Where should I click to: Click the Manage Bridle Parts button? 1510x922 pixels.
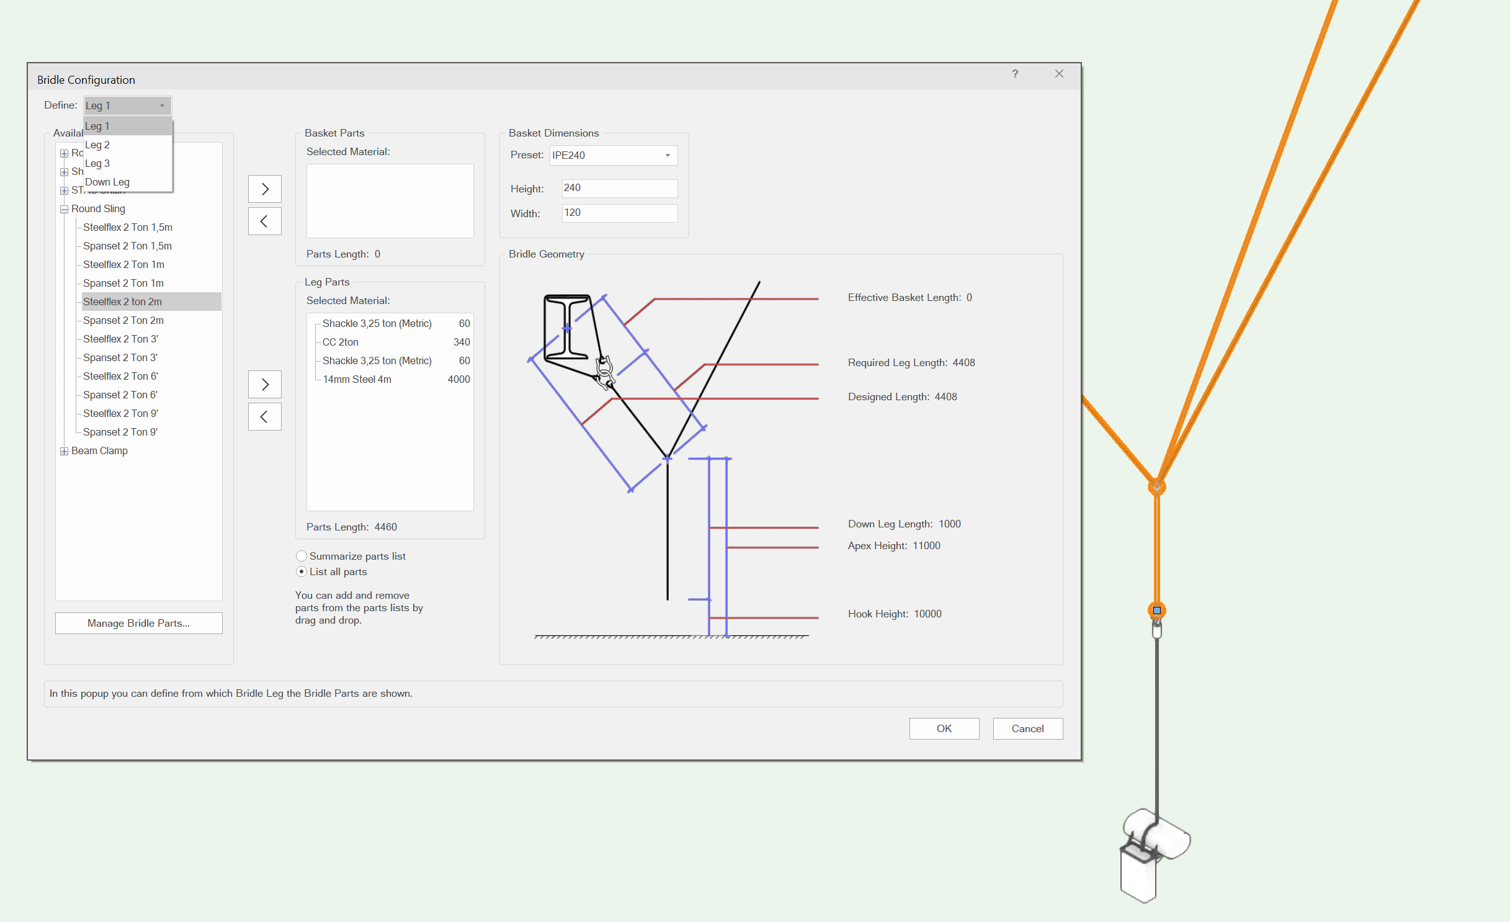[138, 623]
